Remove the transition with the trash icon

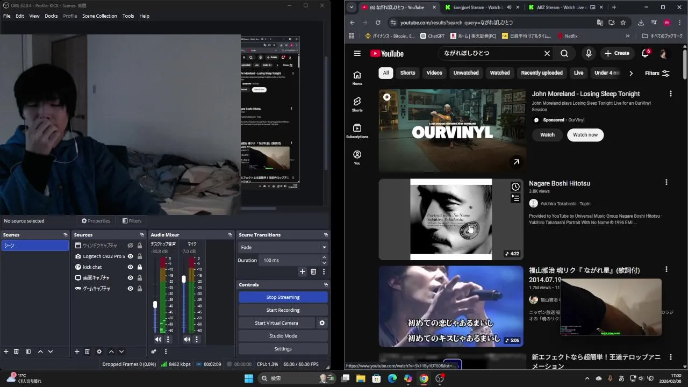(313, 272)
